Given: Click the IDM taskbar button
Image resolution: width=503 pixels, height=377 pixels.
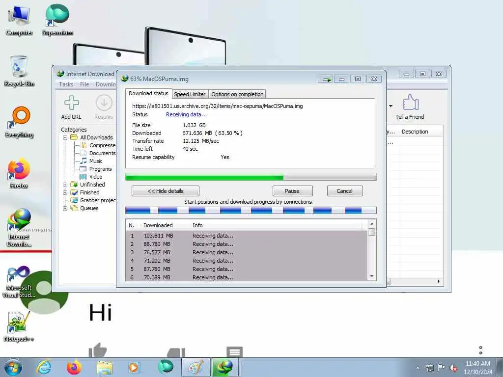Looking at the screenshot, I should coord(225,367).
